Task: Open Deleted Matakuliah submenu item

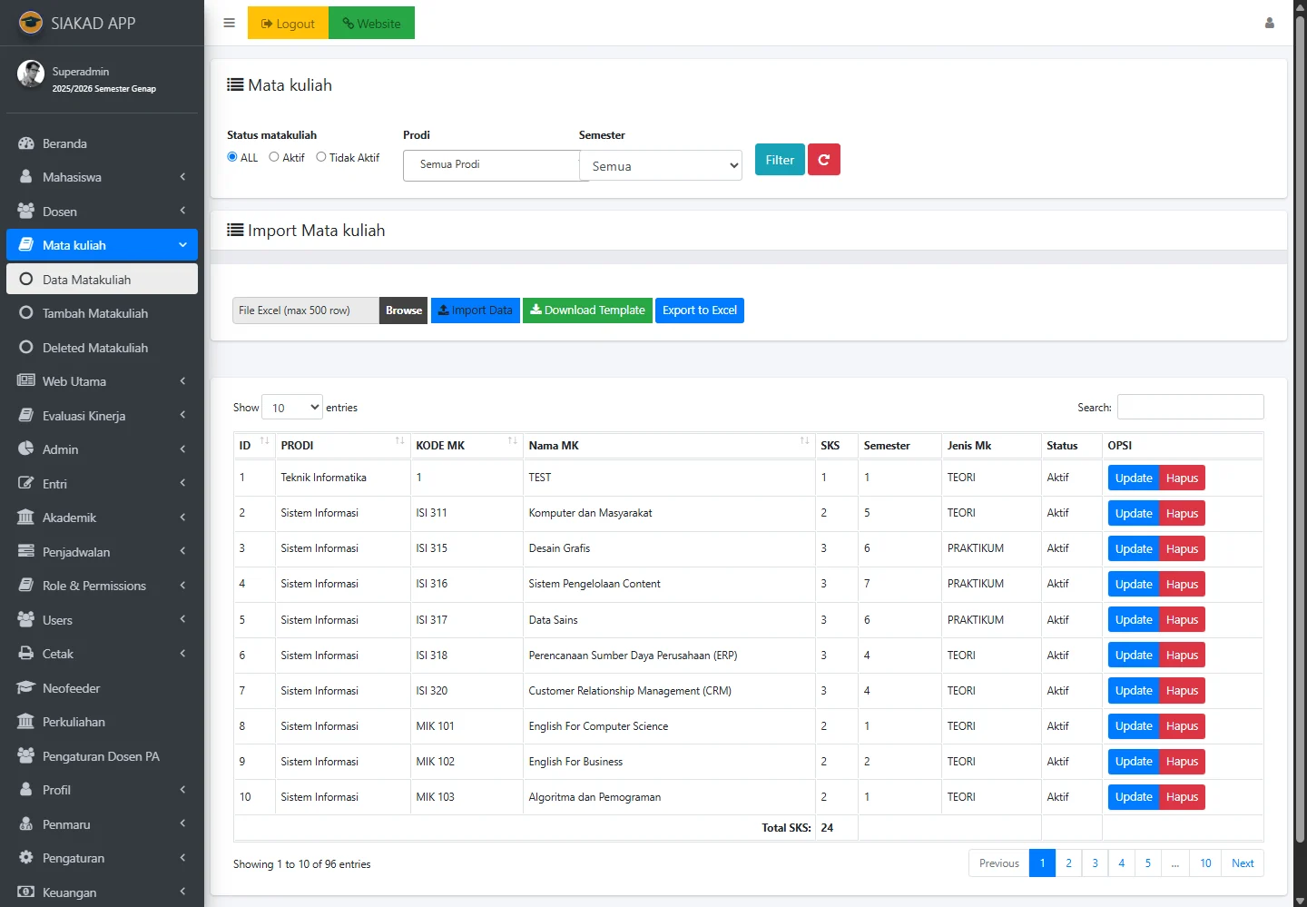Action: 95,348
